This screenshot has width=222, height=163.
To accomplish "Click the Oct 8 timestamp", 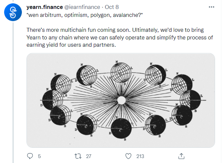I will click(113, 7).
